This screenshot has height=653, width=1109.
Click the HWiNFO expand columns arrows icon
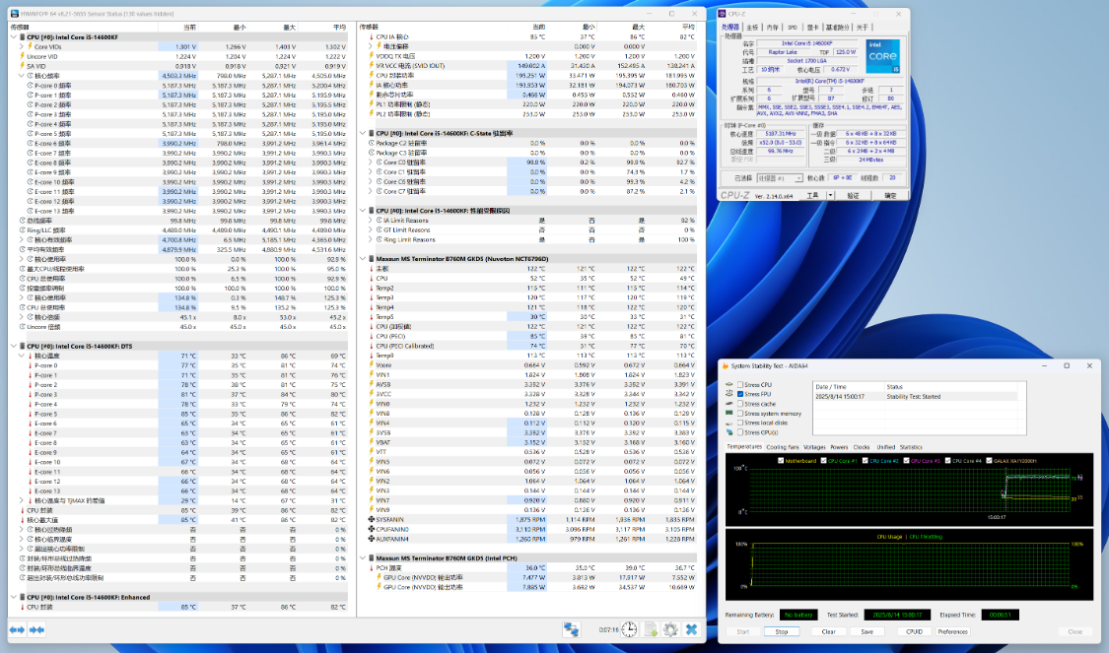coord(17,629)
